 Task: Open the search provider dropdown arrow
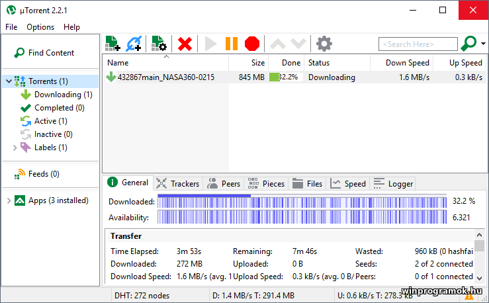coord(483,44)
